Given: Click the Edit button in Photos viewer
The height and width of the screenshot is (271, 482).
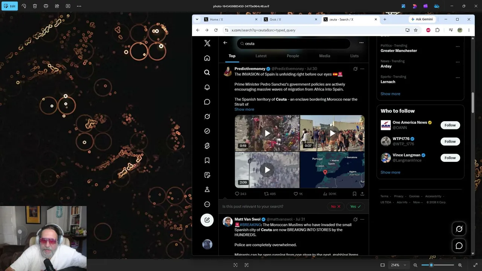Looking at the screenshot, I should pyautogui.click(x=9, y=6).
